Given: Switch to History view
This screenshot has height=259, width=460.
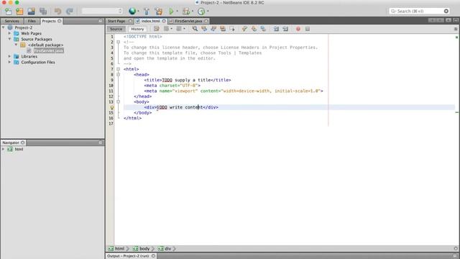Looking at the screenshot, I should pos(137,29).
